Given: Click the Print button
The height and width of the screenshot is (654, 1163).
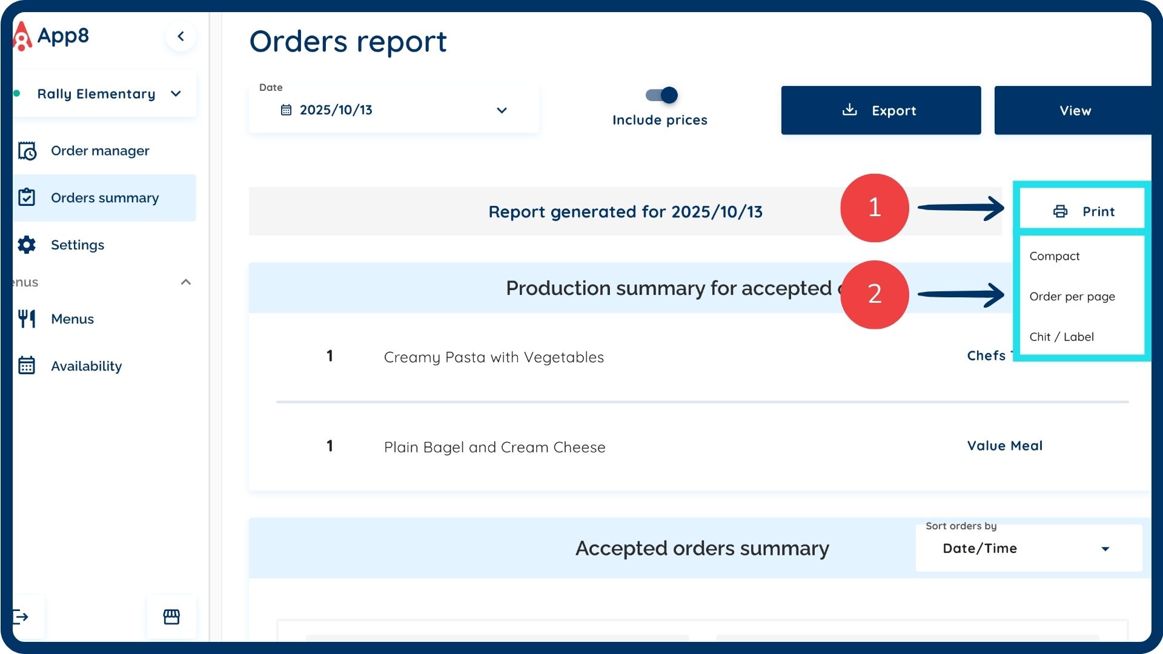Looking at the screenshot, I should 1083,211.
